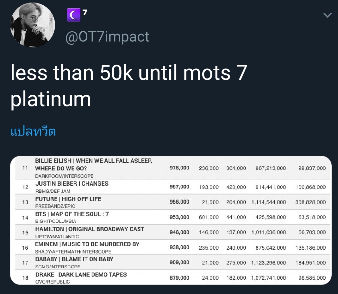
Task: Open the tweet options chevron menu
Action: [x=327, y=15]
